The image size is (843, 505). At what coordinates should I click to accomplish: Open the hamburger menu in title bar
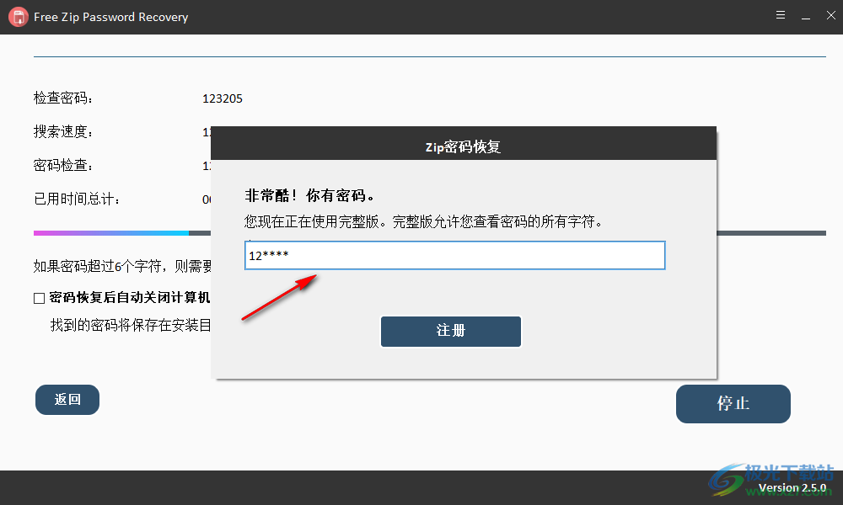pyautogui.click(x=781, y=15)
